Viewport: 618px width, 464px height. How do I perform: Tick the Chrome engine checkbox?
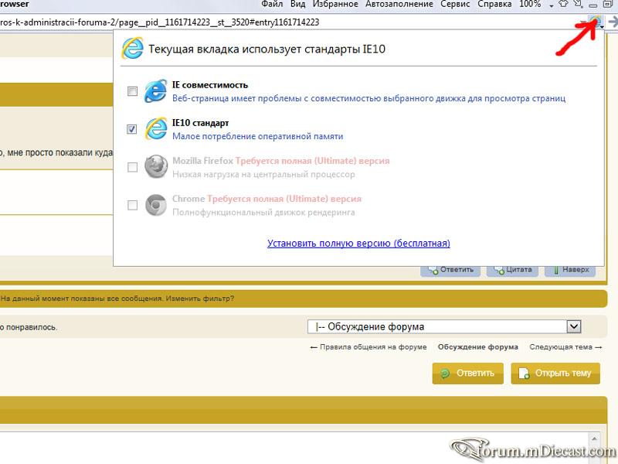point(133,205)
